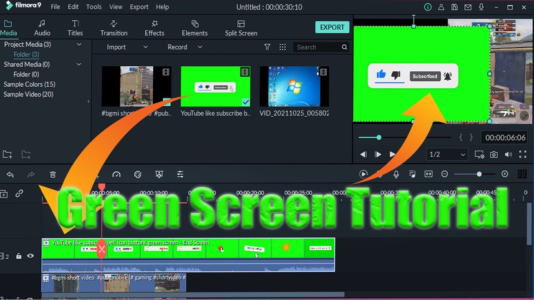
Task: Take a snapshot with the camera icon
Action: [494, 155]
